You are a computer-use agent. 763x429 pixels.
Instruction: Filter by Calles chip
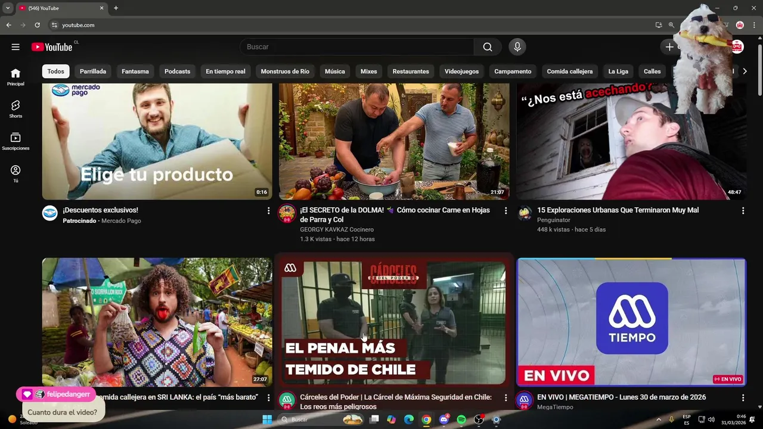pos(652,71)
